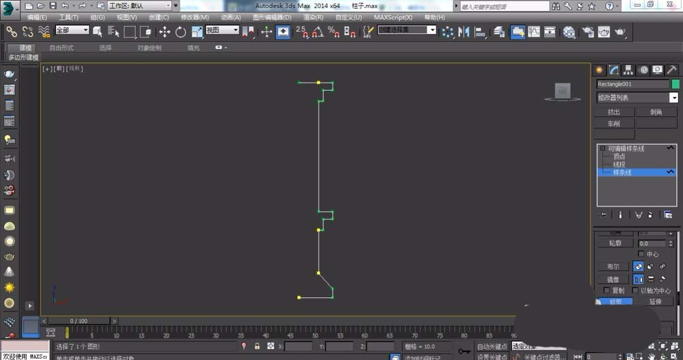Click the teapot Render icon

[620, 31]
